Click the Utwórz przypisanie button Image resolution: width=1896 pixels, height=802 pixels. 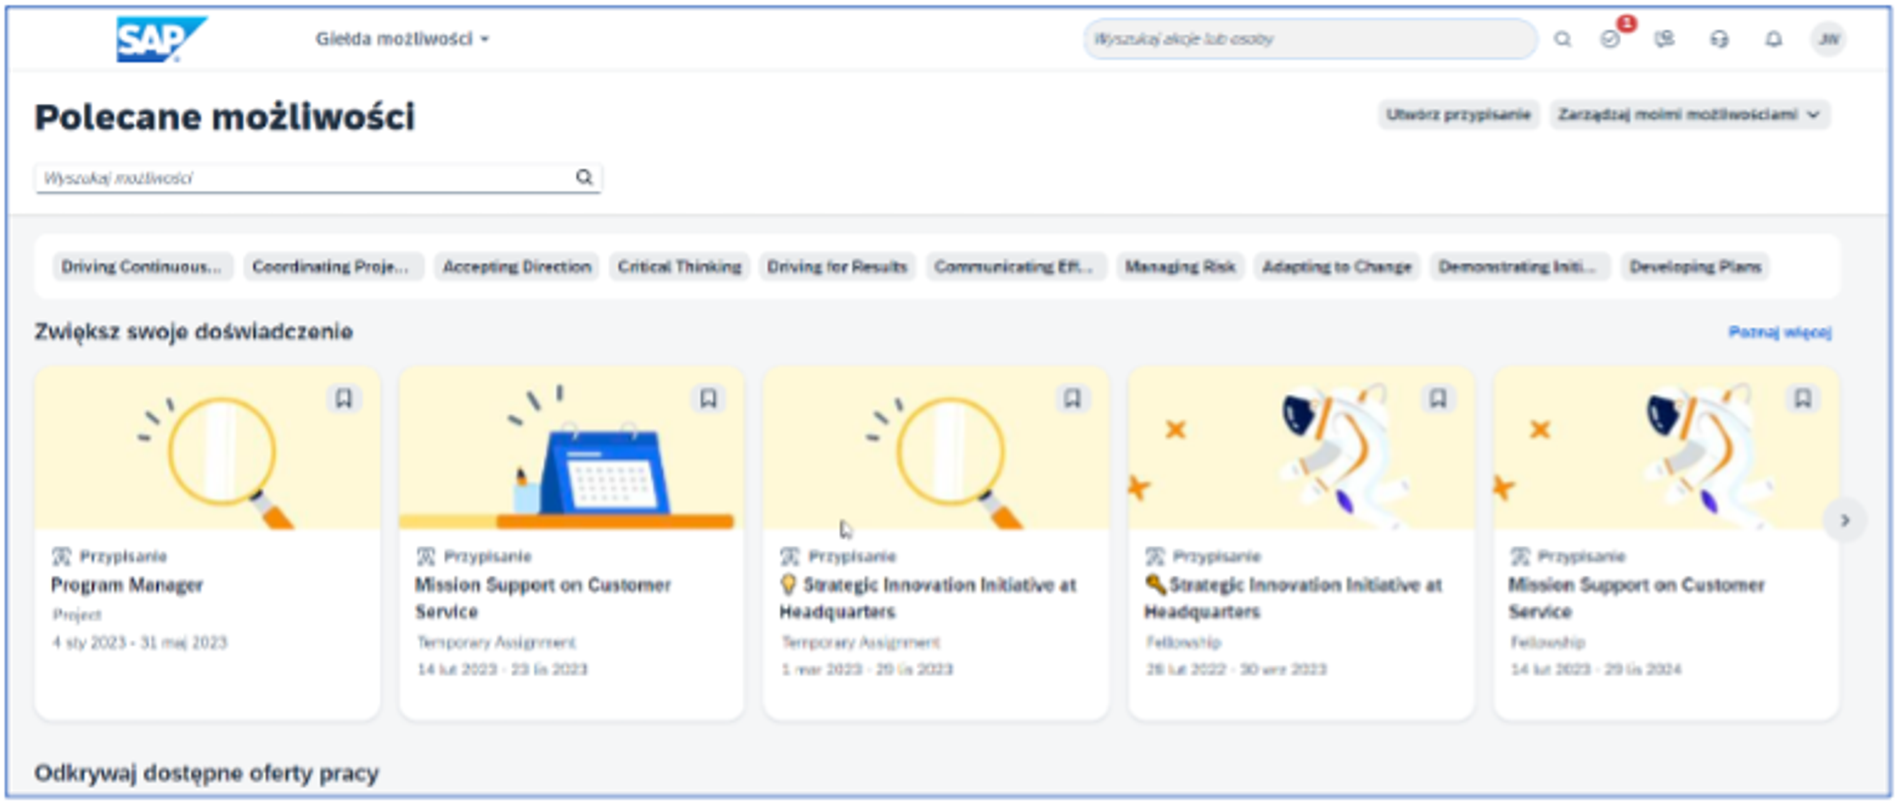(x=1458, y=114)
